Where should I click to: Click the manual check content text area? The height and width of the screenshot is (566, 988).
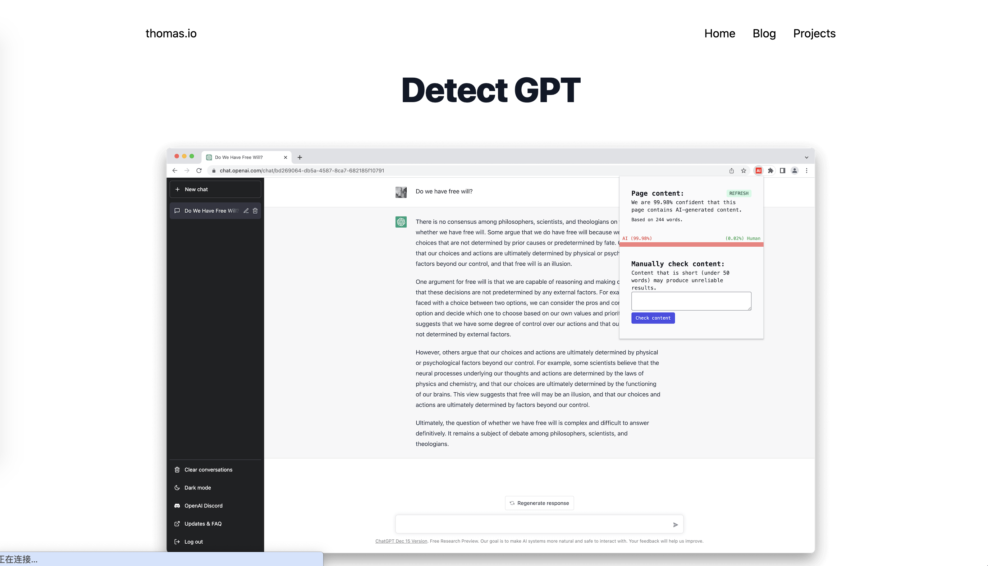[x=691, y=301]
